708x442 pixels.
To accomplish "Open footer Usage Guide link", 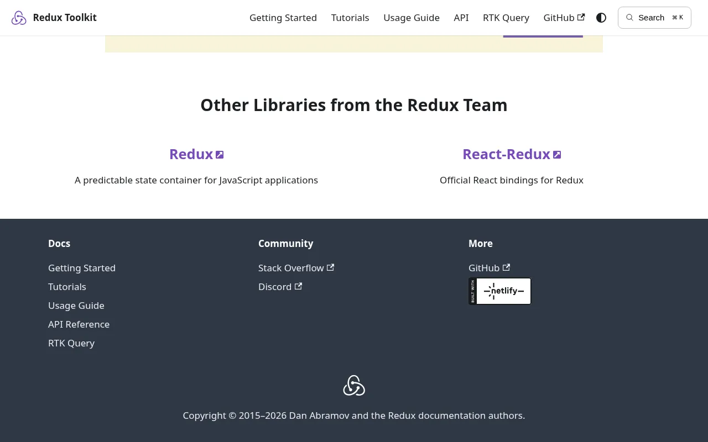I will click(x=76, y=306).
